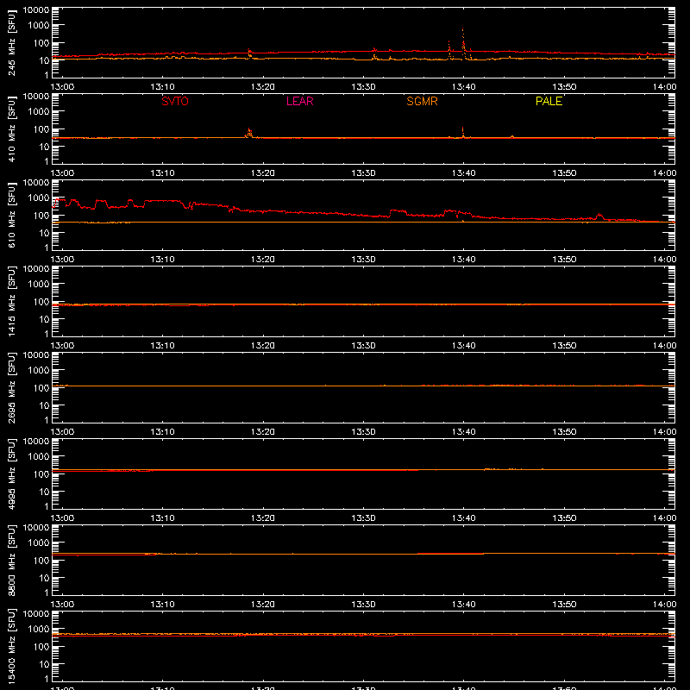690x690 pixels.
Task: Click the red SVTO station label
Action: (x=175, y=101)
